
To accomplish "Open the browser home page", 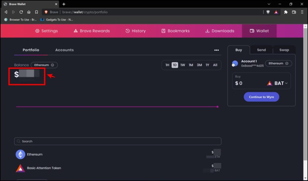I will (x=29, y=12).
